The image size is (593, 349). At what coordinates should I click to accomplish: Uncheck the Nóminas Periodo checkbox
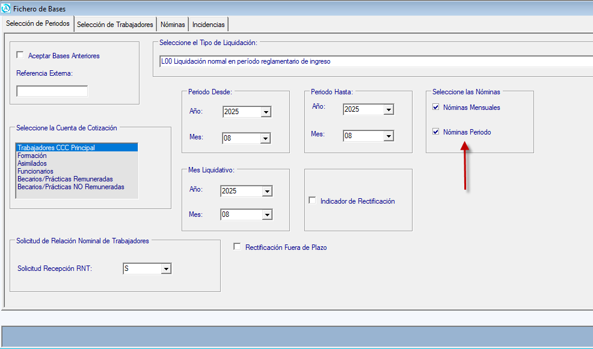click(x=435, y=132)
